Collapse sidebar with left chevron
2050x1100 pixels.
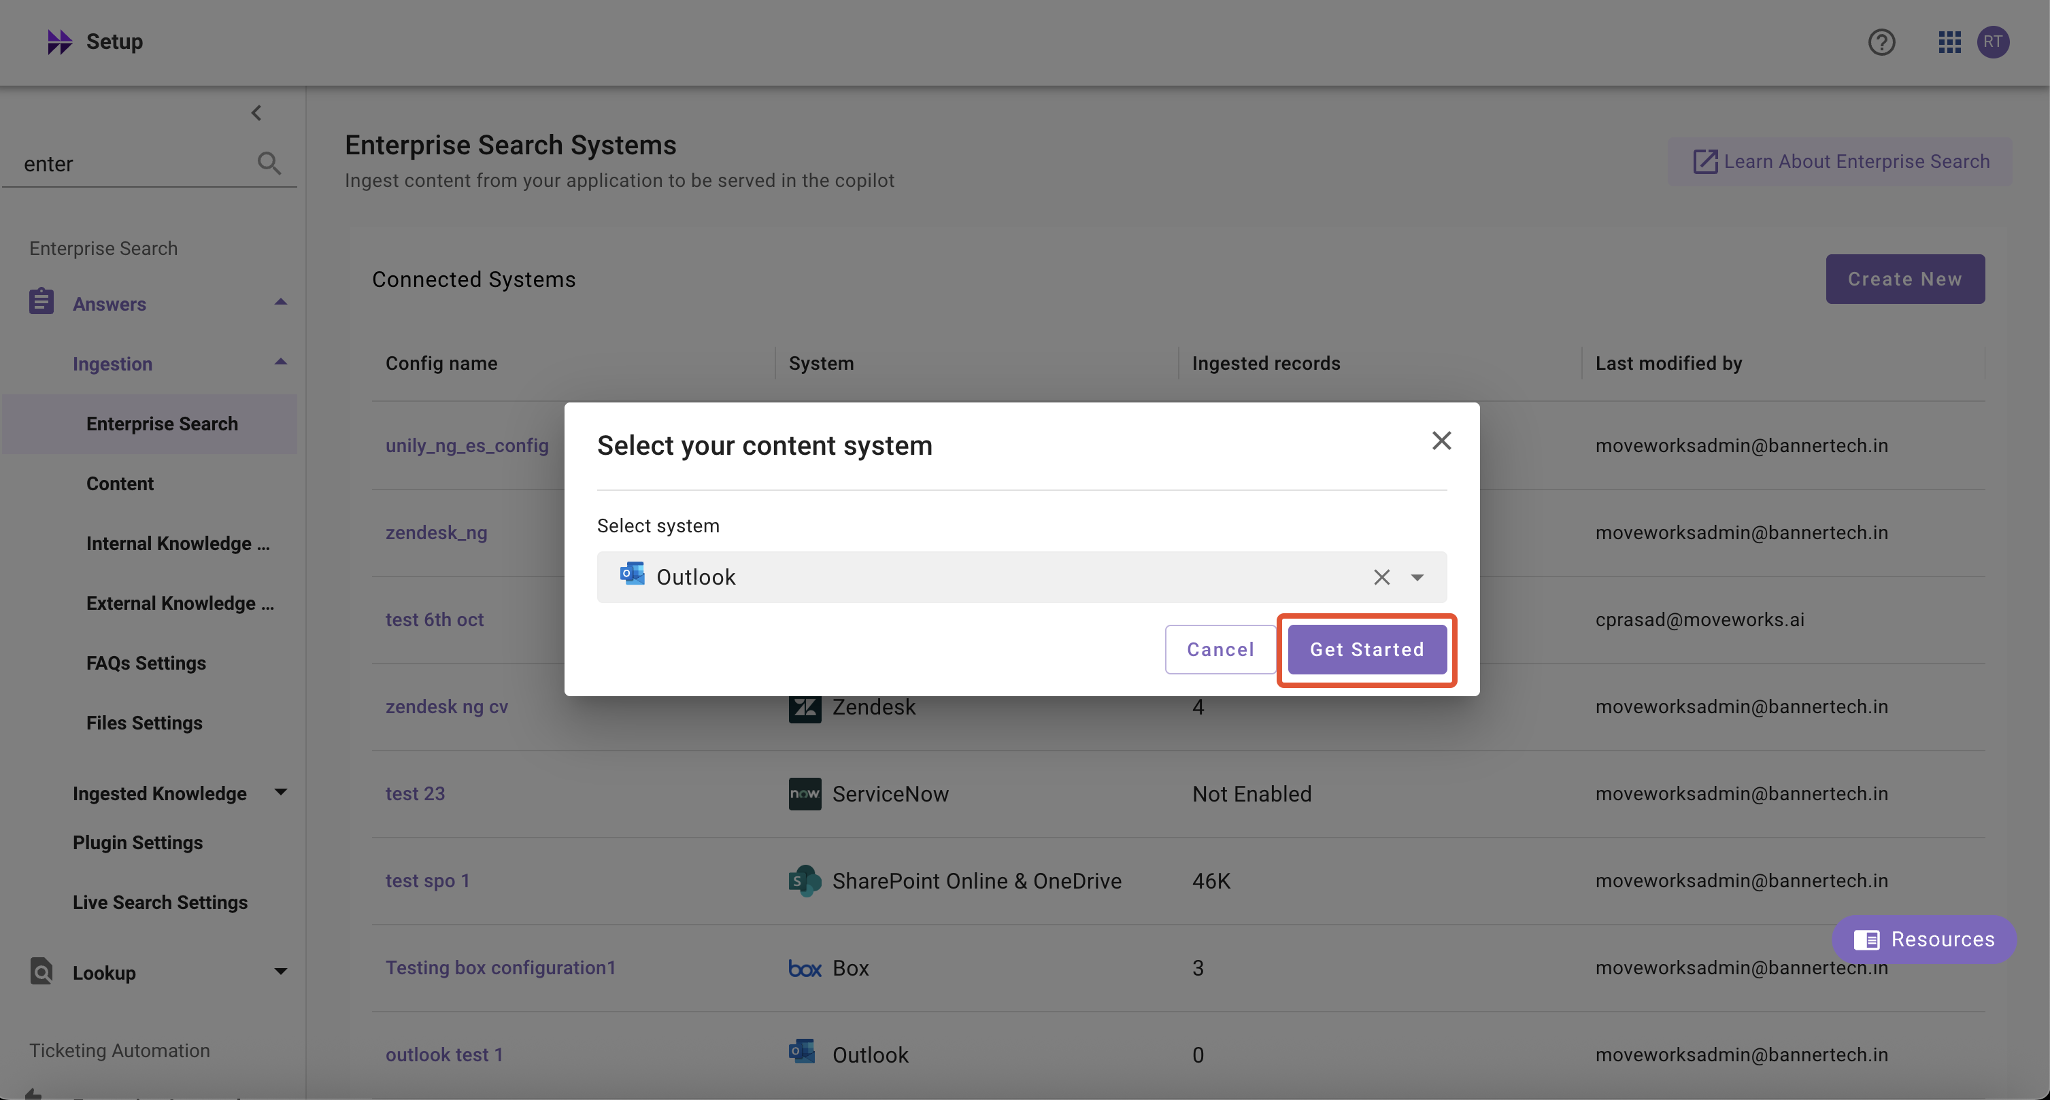click(256, 113)
